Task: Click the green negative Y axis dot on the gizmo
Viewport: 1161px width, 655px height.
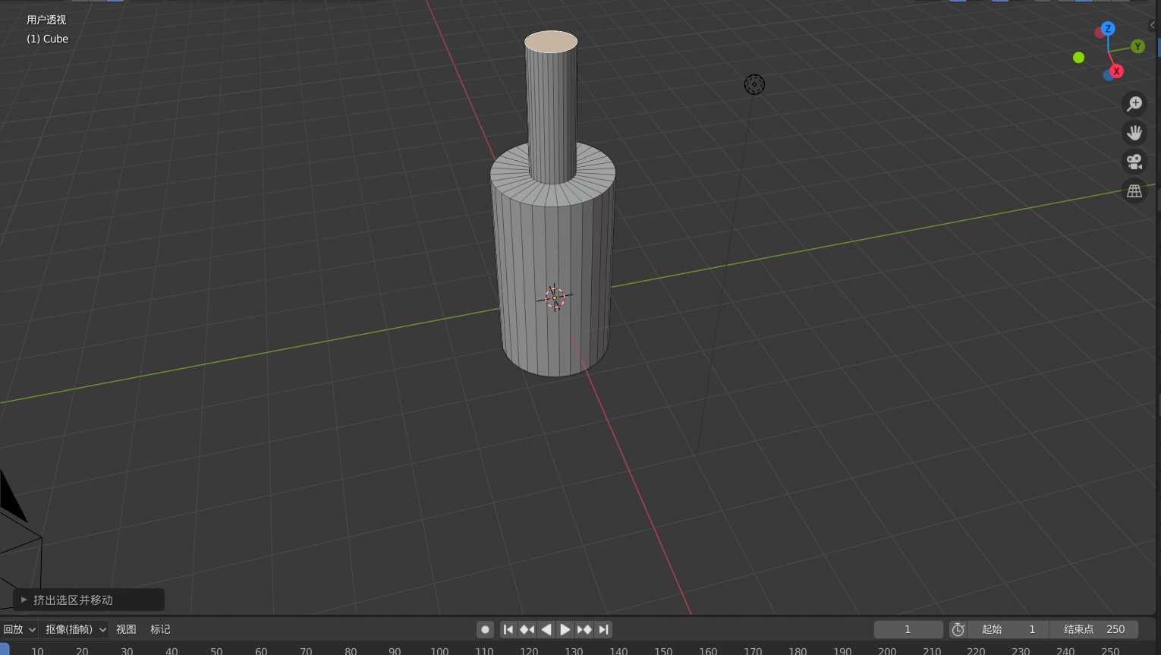Action: [1078, 58]
